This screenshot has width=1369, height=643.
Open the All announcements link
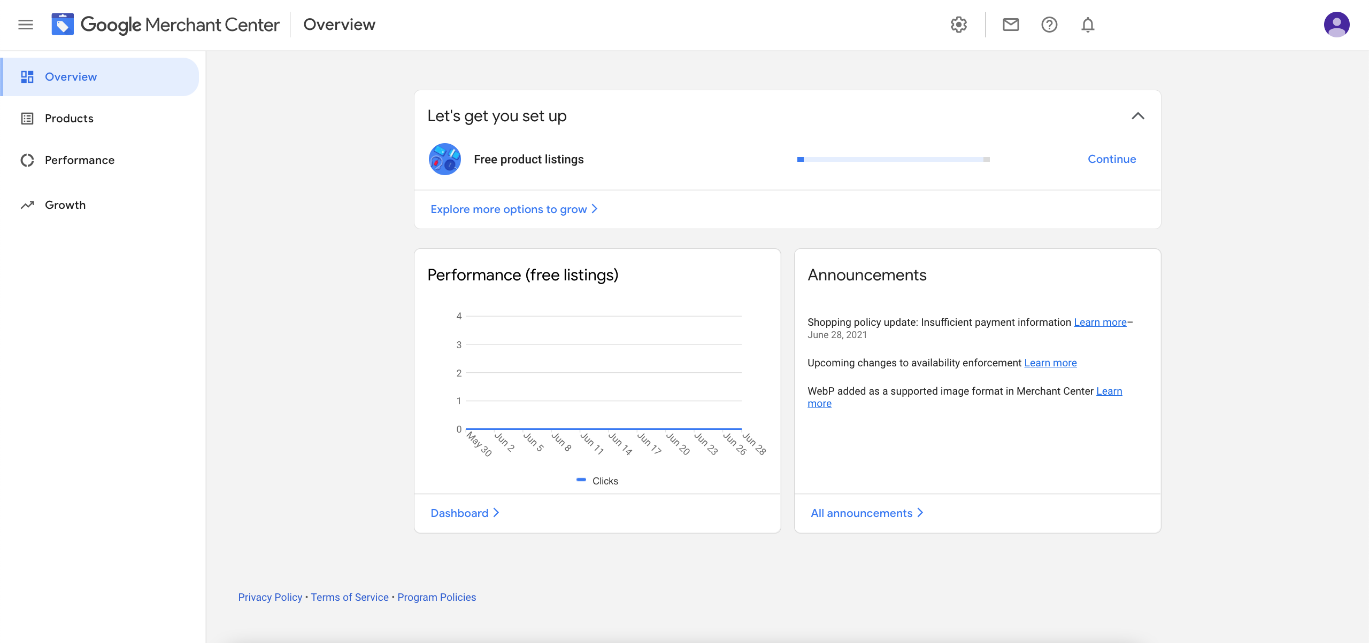click(x=866, y=513)
